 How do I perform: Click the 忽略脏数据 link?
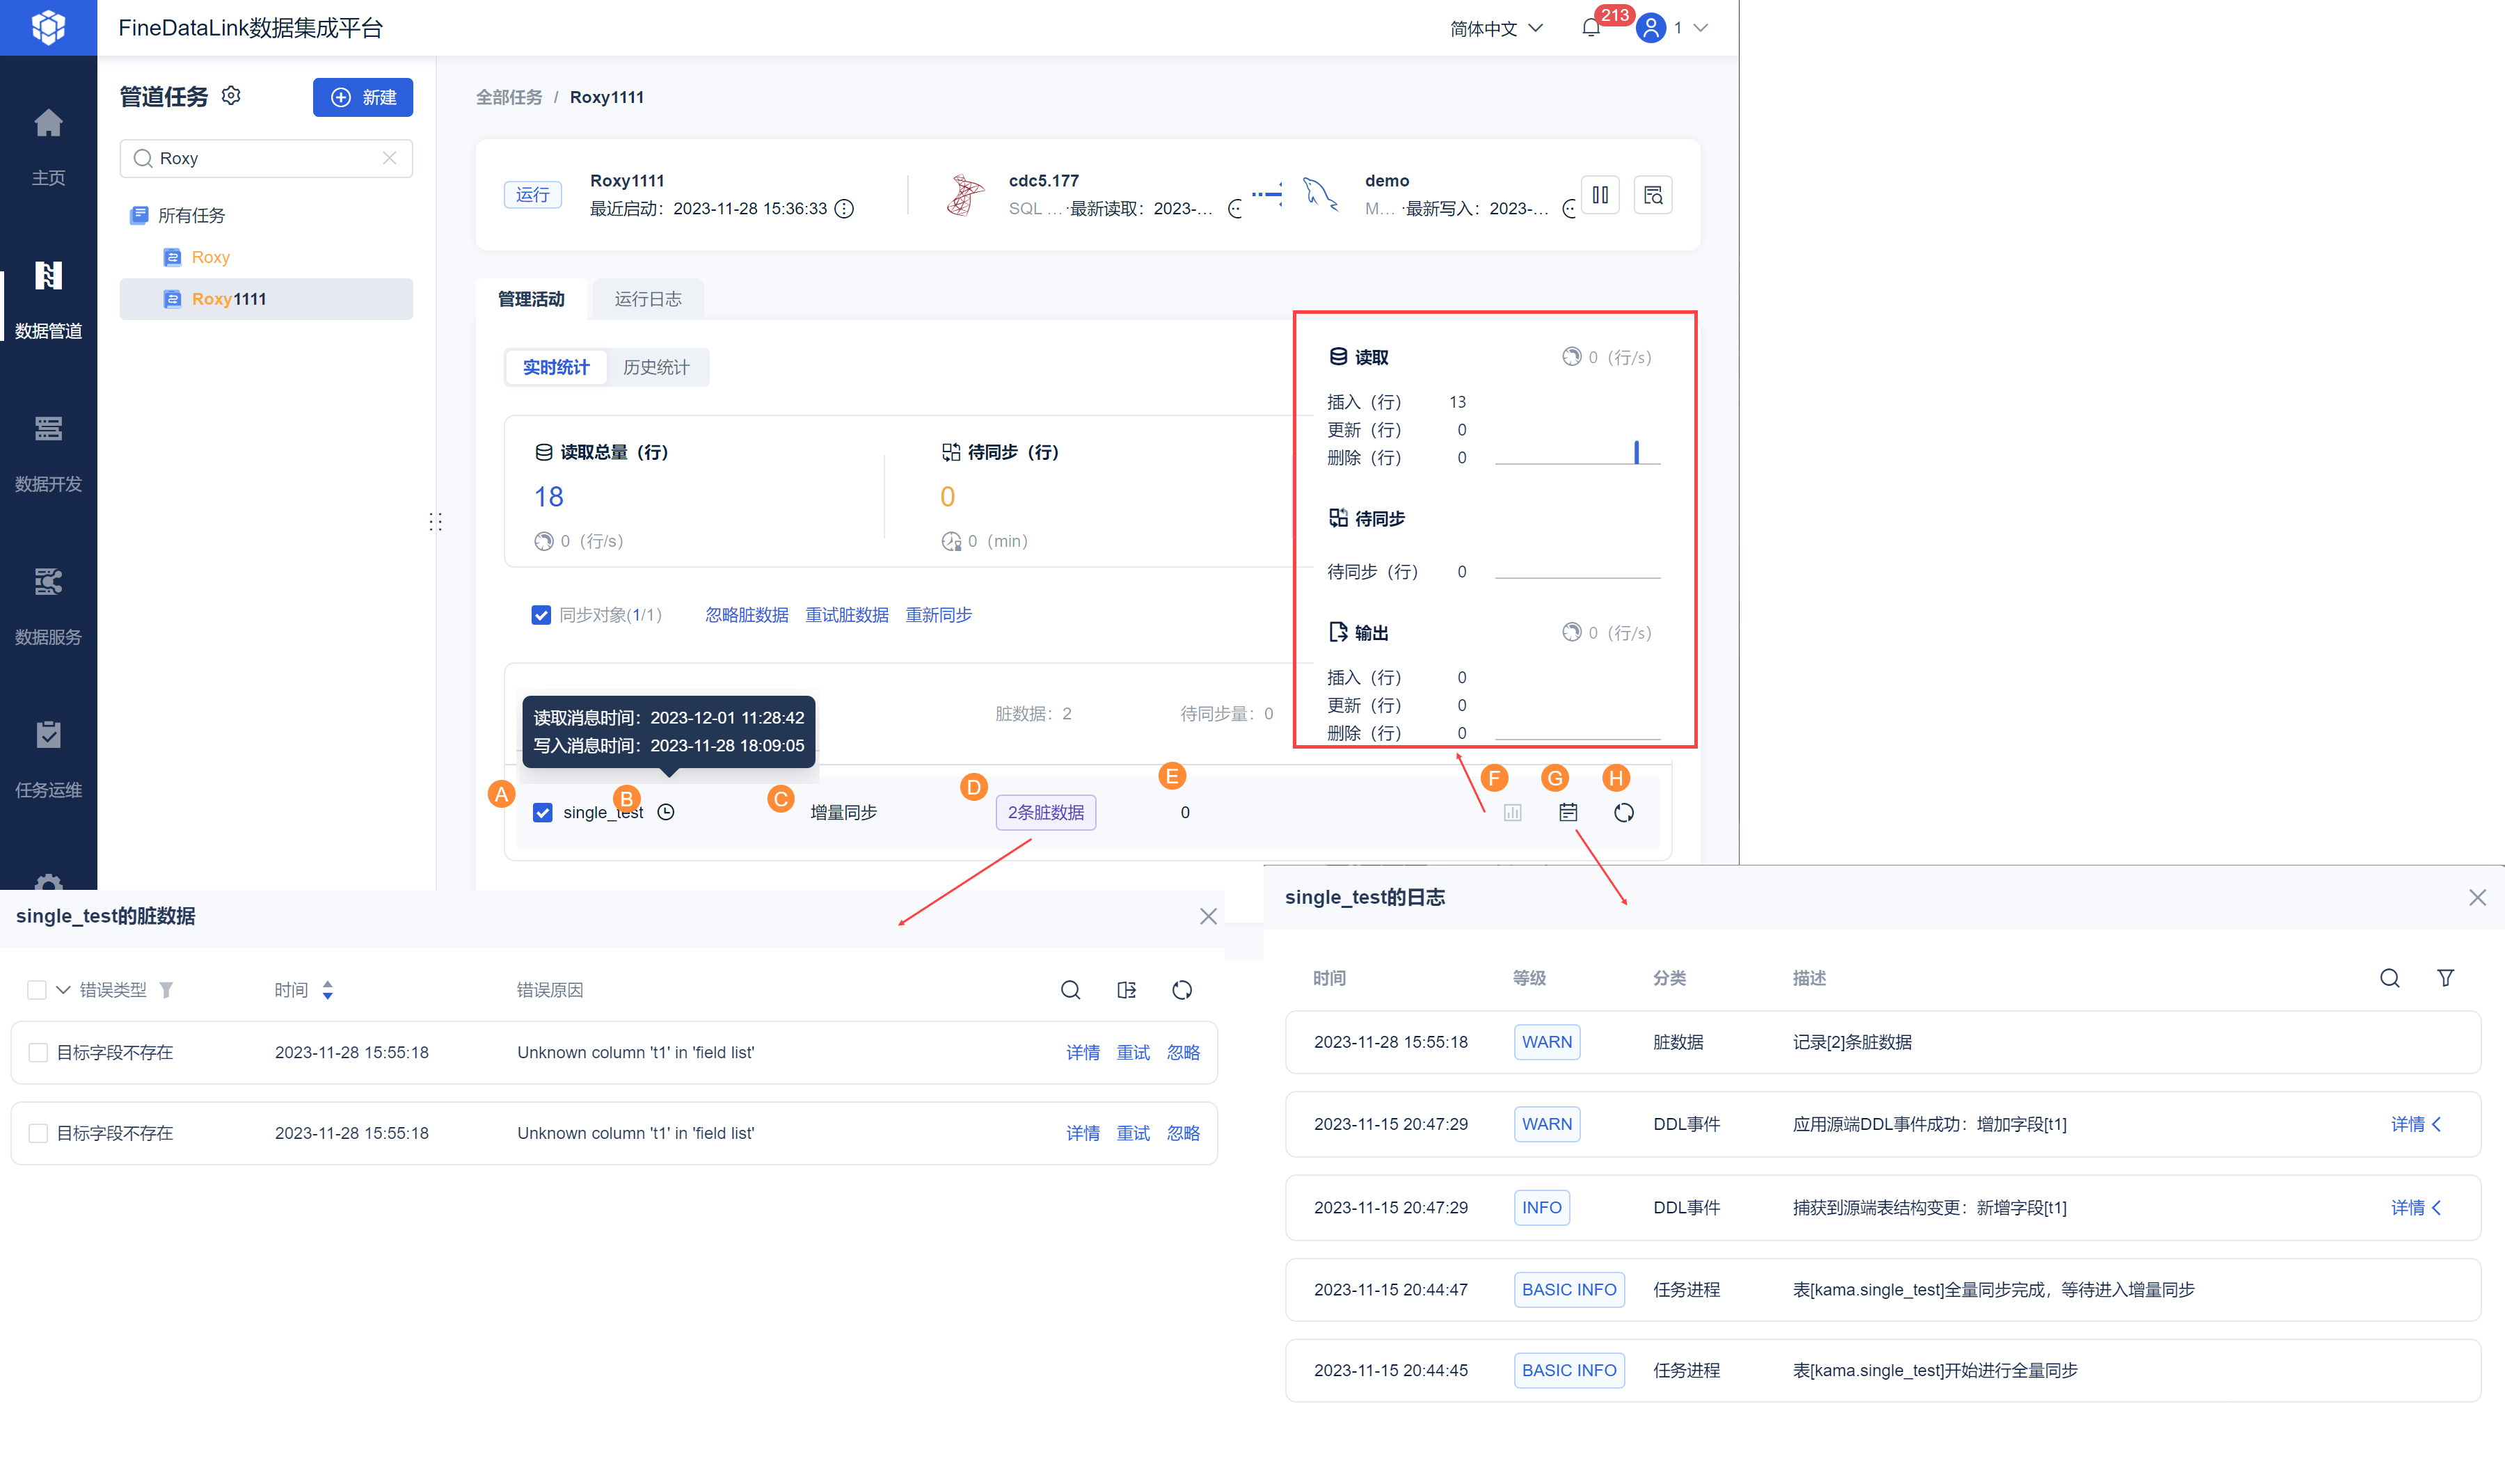click(x=746, y=615)
